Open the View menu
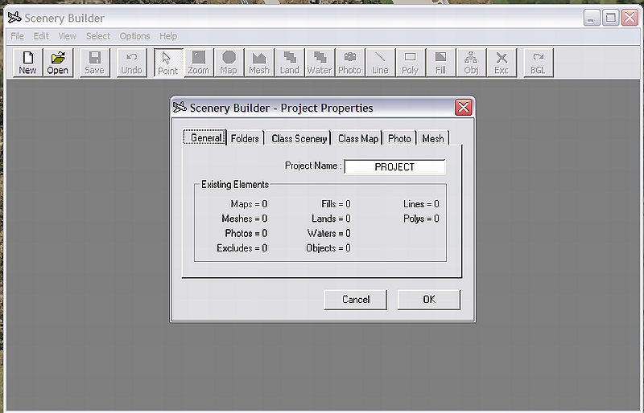Viewport: 644px width, 413px height. pos(68,36)
